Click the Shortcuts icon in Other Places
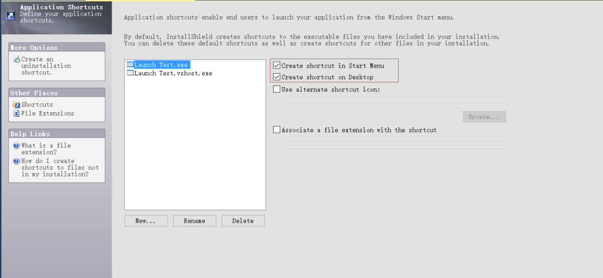 tap(17, 104)
